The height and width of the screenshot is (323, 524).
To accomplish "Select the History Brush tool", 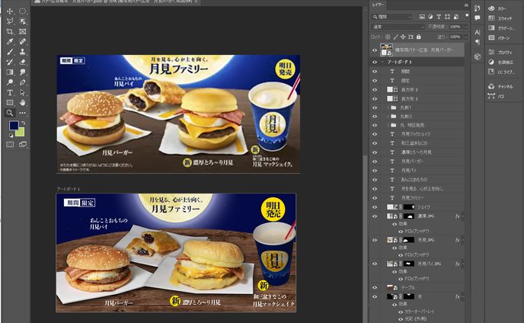I will tap(10, 62).
